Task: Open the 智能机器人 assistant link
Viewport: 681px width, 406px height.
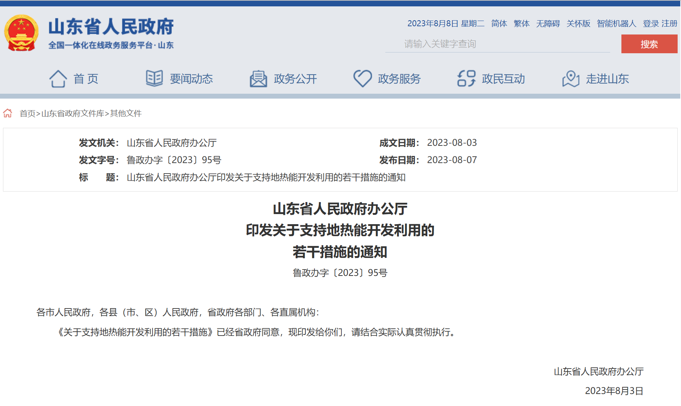Action: pos(617,24)
